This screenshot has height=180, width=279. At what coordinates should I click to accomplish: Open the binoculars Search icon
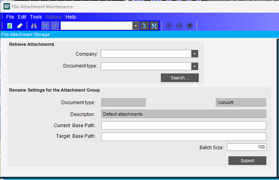pyautogui.click(x=34, y=26)
